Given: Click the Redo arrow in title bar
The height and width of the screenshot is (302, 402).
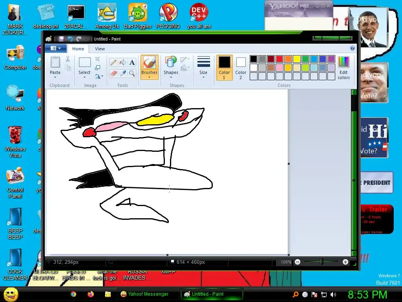Looking at the screenshot, I should point(79,39).
